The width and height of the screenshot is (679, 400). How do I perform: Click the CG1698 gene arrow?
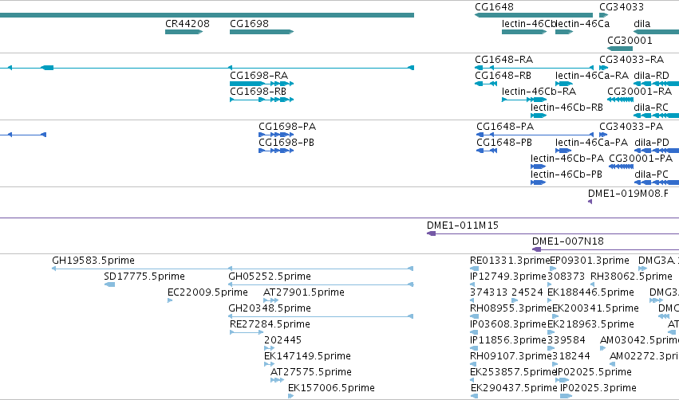[x=262, y=32]
